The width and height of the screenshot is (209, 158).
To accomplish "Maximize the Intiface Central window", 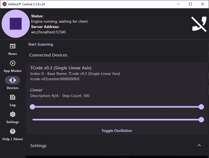I will point(190,4).
